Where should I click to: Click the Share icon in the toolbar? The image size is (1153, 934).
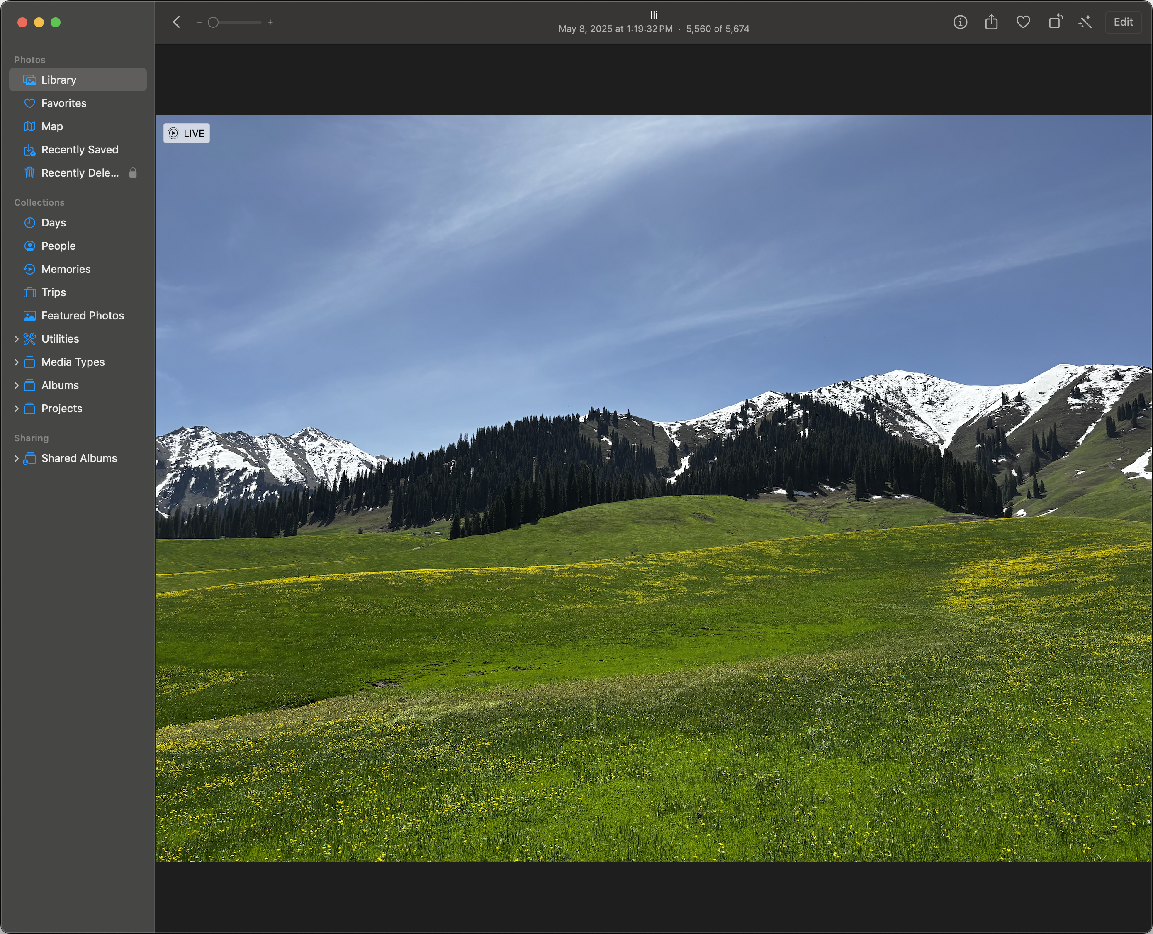click(991, 22)
